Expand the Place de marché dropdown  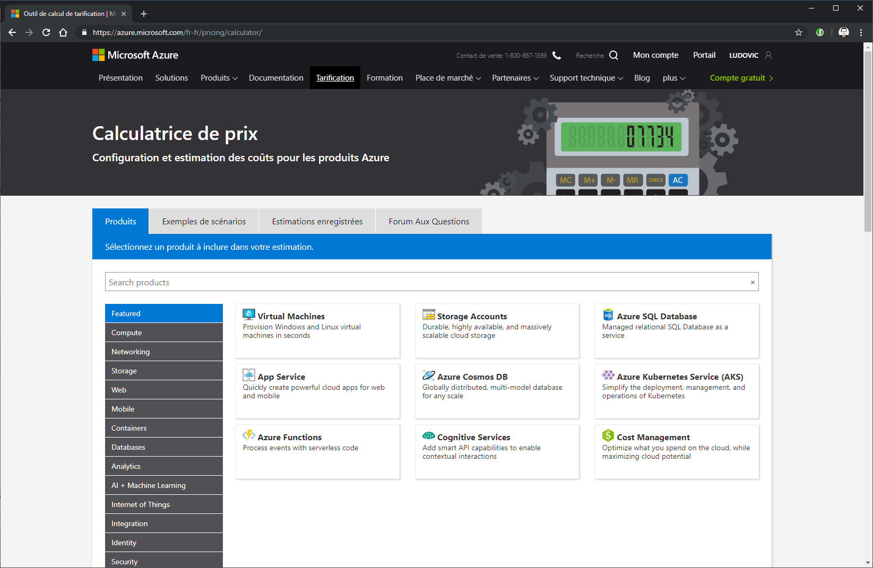click(448, 78)
